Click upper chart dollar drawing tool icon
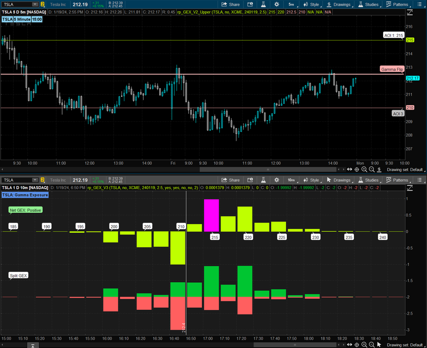 pos(379,170)
